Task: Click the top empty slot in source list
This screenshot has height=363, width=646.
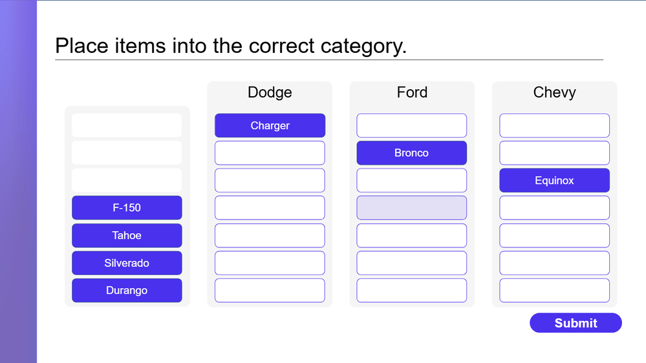Action: (127, 126)
